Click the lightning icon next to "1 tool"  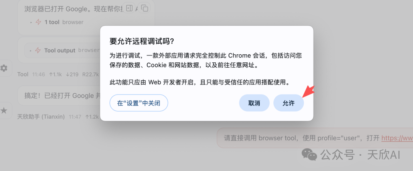(38, 22)
